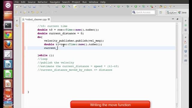Open the Window menu
This screenshot has height=108, width=192.
93,2
